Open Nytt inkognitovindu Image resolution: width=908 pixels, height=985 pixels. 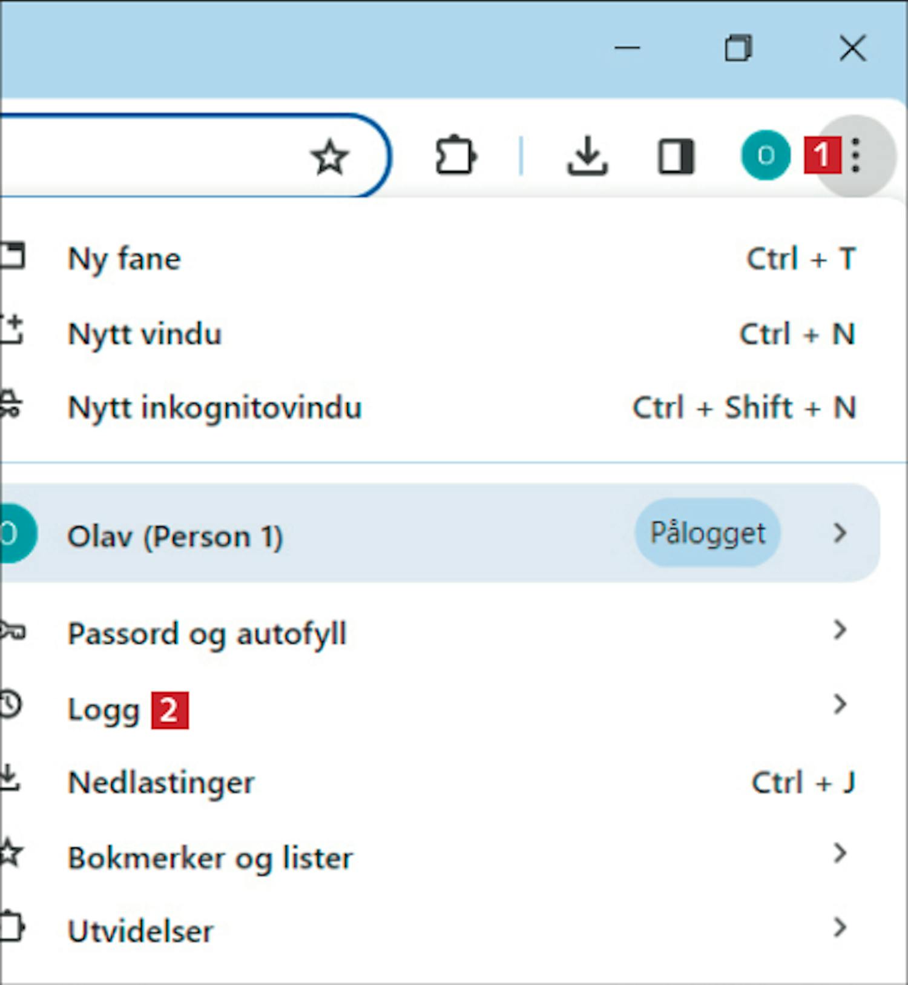pos(215,407)
